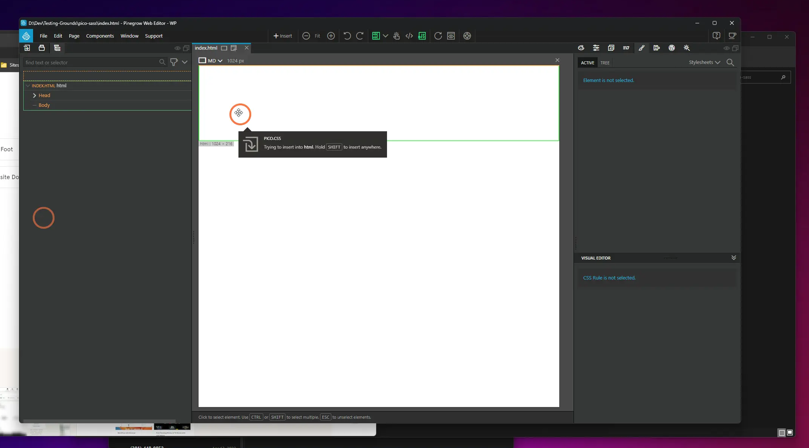Screen dimensions: 809x448
Task: Click the Insert button
Action: 283,36
